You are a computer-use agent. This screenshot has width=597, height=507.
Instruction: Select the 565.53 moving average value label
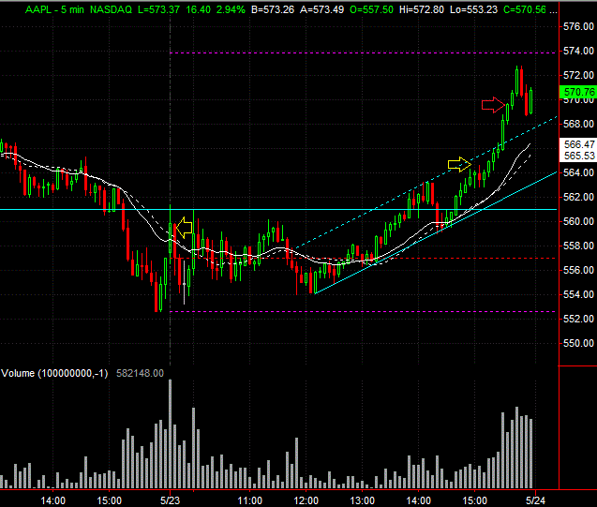pos(578,156)
